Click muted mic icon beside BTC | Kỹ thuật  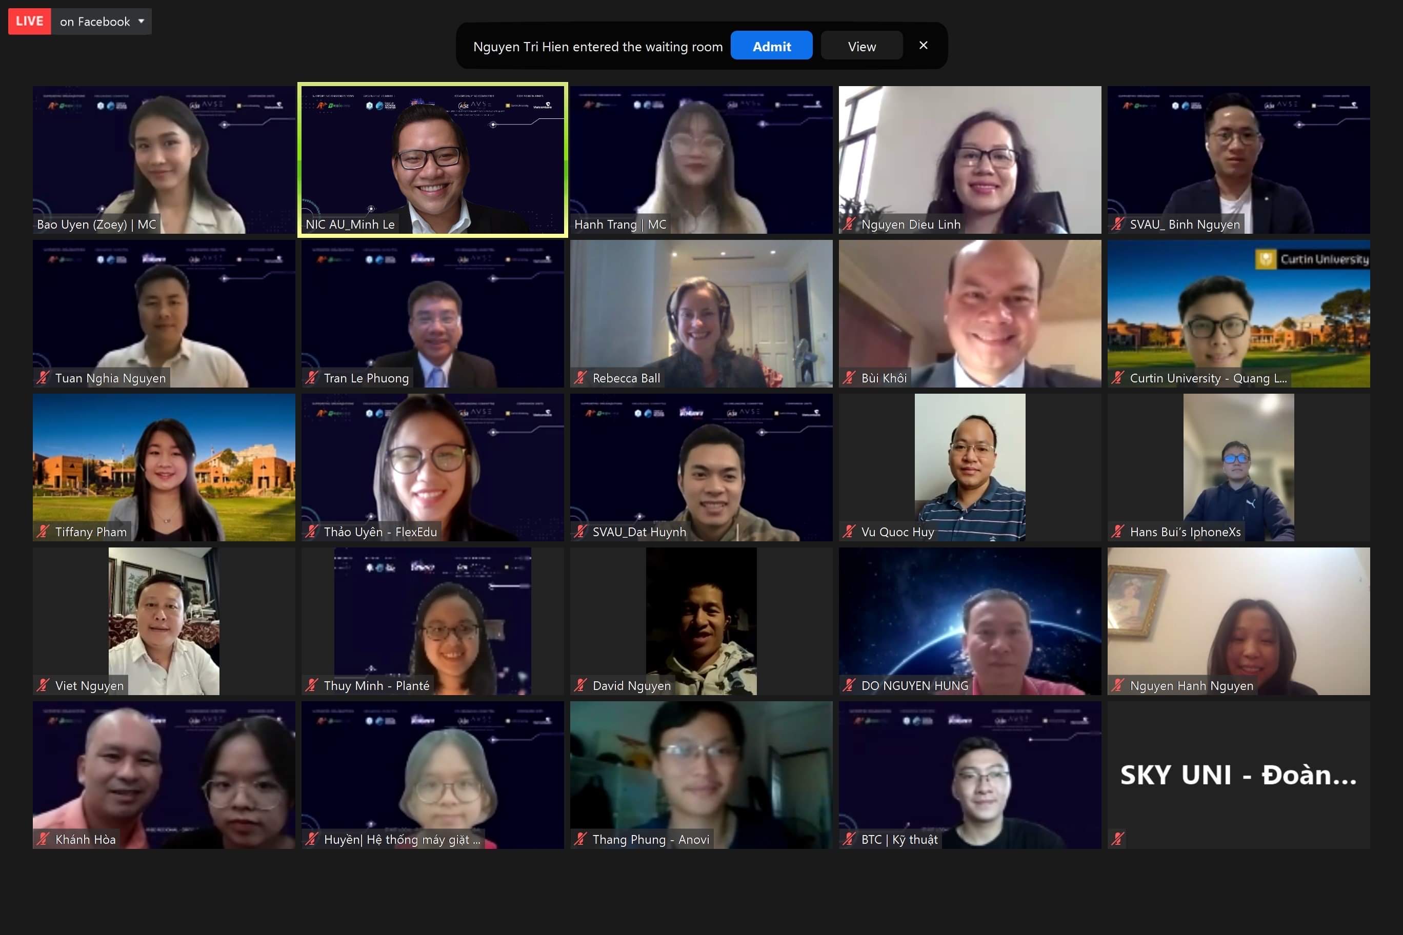[849, 839]
